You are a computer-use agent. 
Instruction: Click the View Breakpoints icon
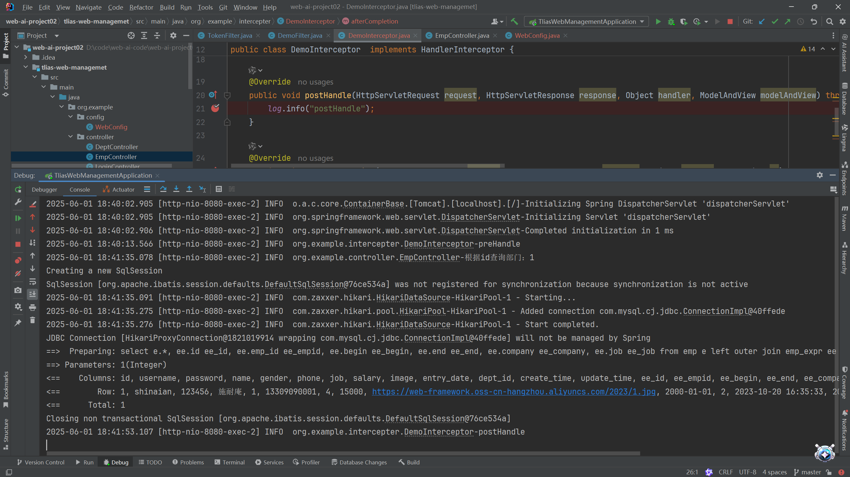(18, 261)
